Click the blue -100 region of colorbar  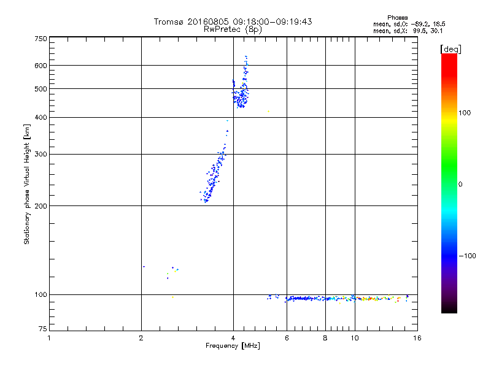pos(449,256)
